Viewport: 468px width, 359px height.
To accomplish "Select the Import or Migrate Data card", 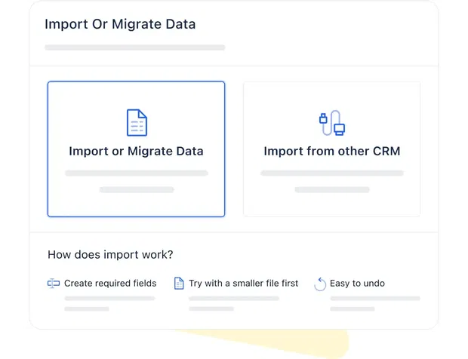I will (x=136, y=149).
